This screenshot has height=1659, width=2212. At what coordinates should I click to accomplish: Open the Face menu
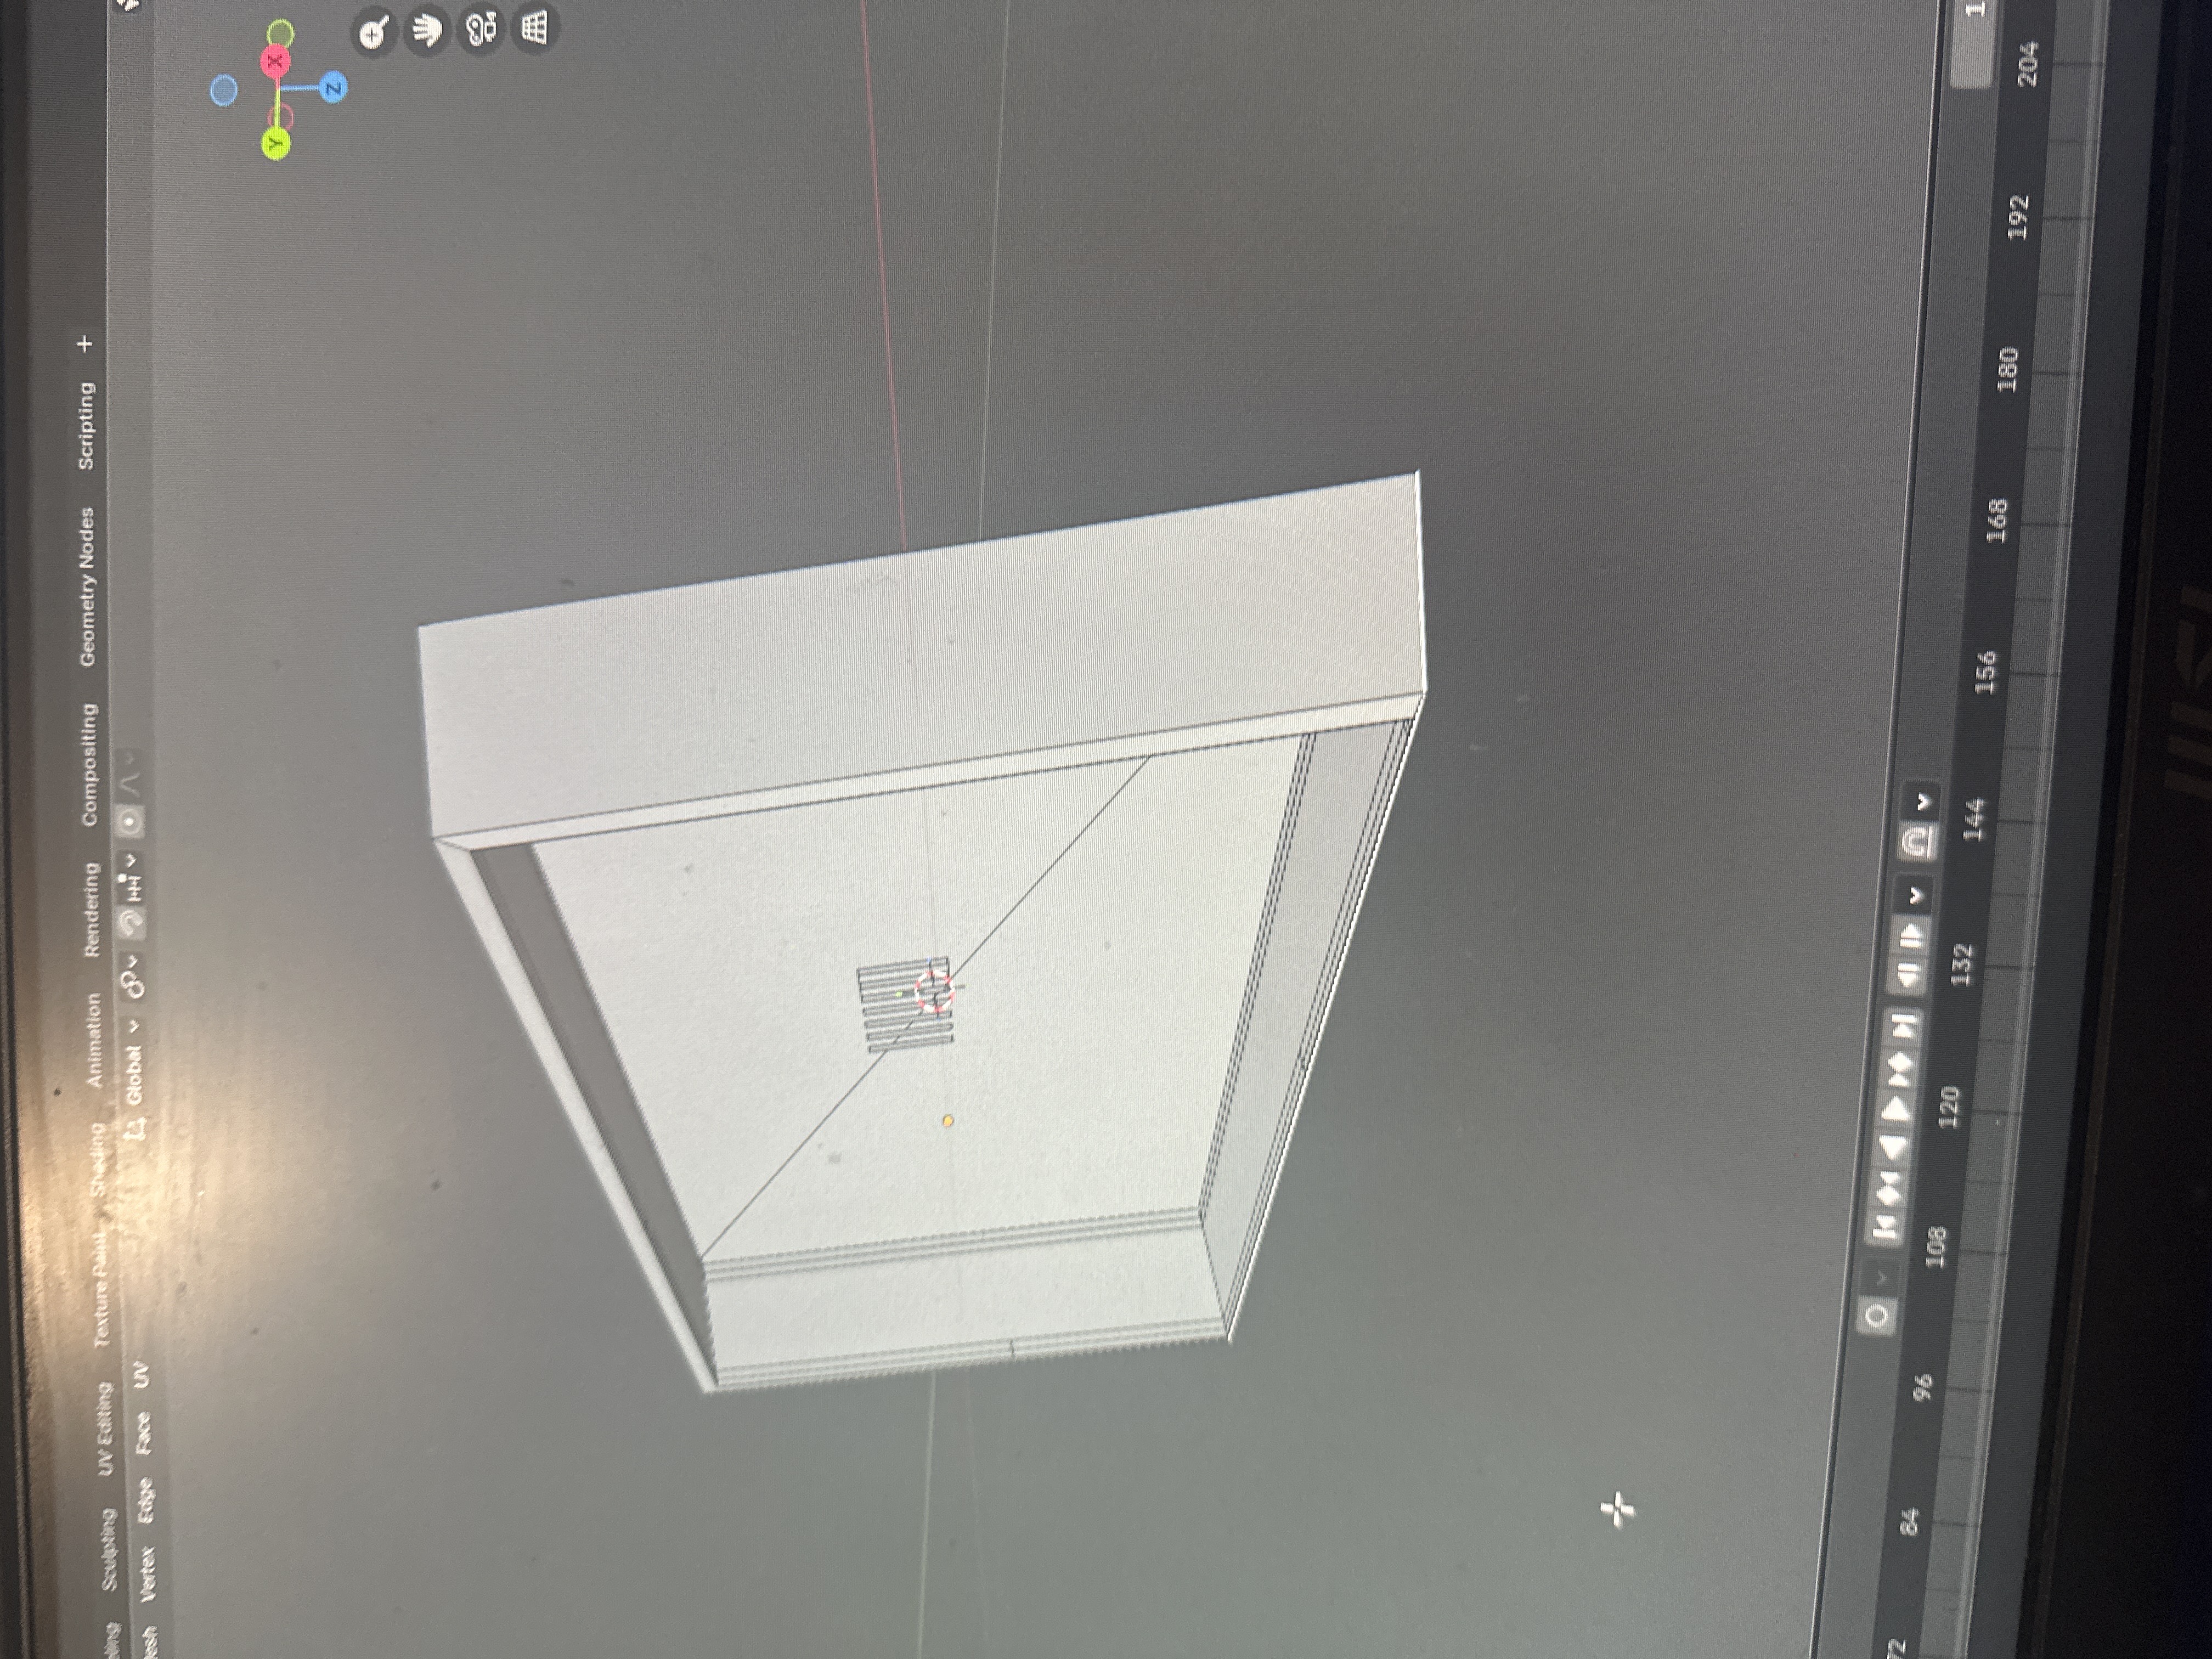pos(143,1433)
